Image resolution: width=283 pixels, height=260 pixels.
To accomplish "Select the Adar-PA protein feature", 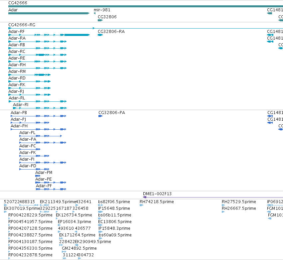I will (x=43, y=143).
